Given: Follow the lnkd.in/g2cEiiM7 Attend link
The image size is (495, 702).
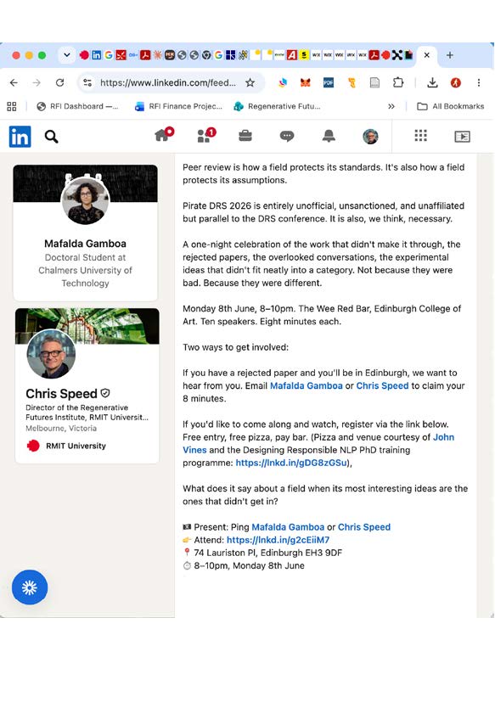Looking at the screenshot, I should click(278, 540).
